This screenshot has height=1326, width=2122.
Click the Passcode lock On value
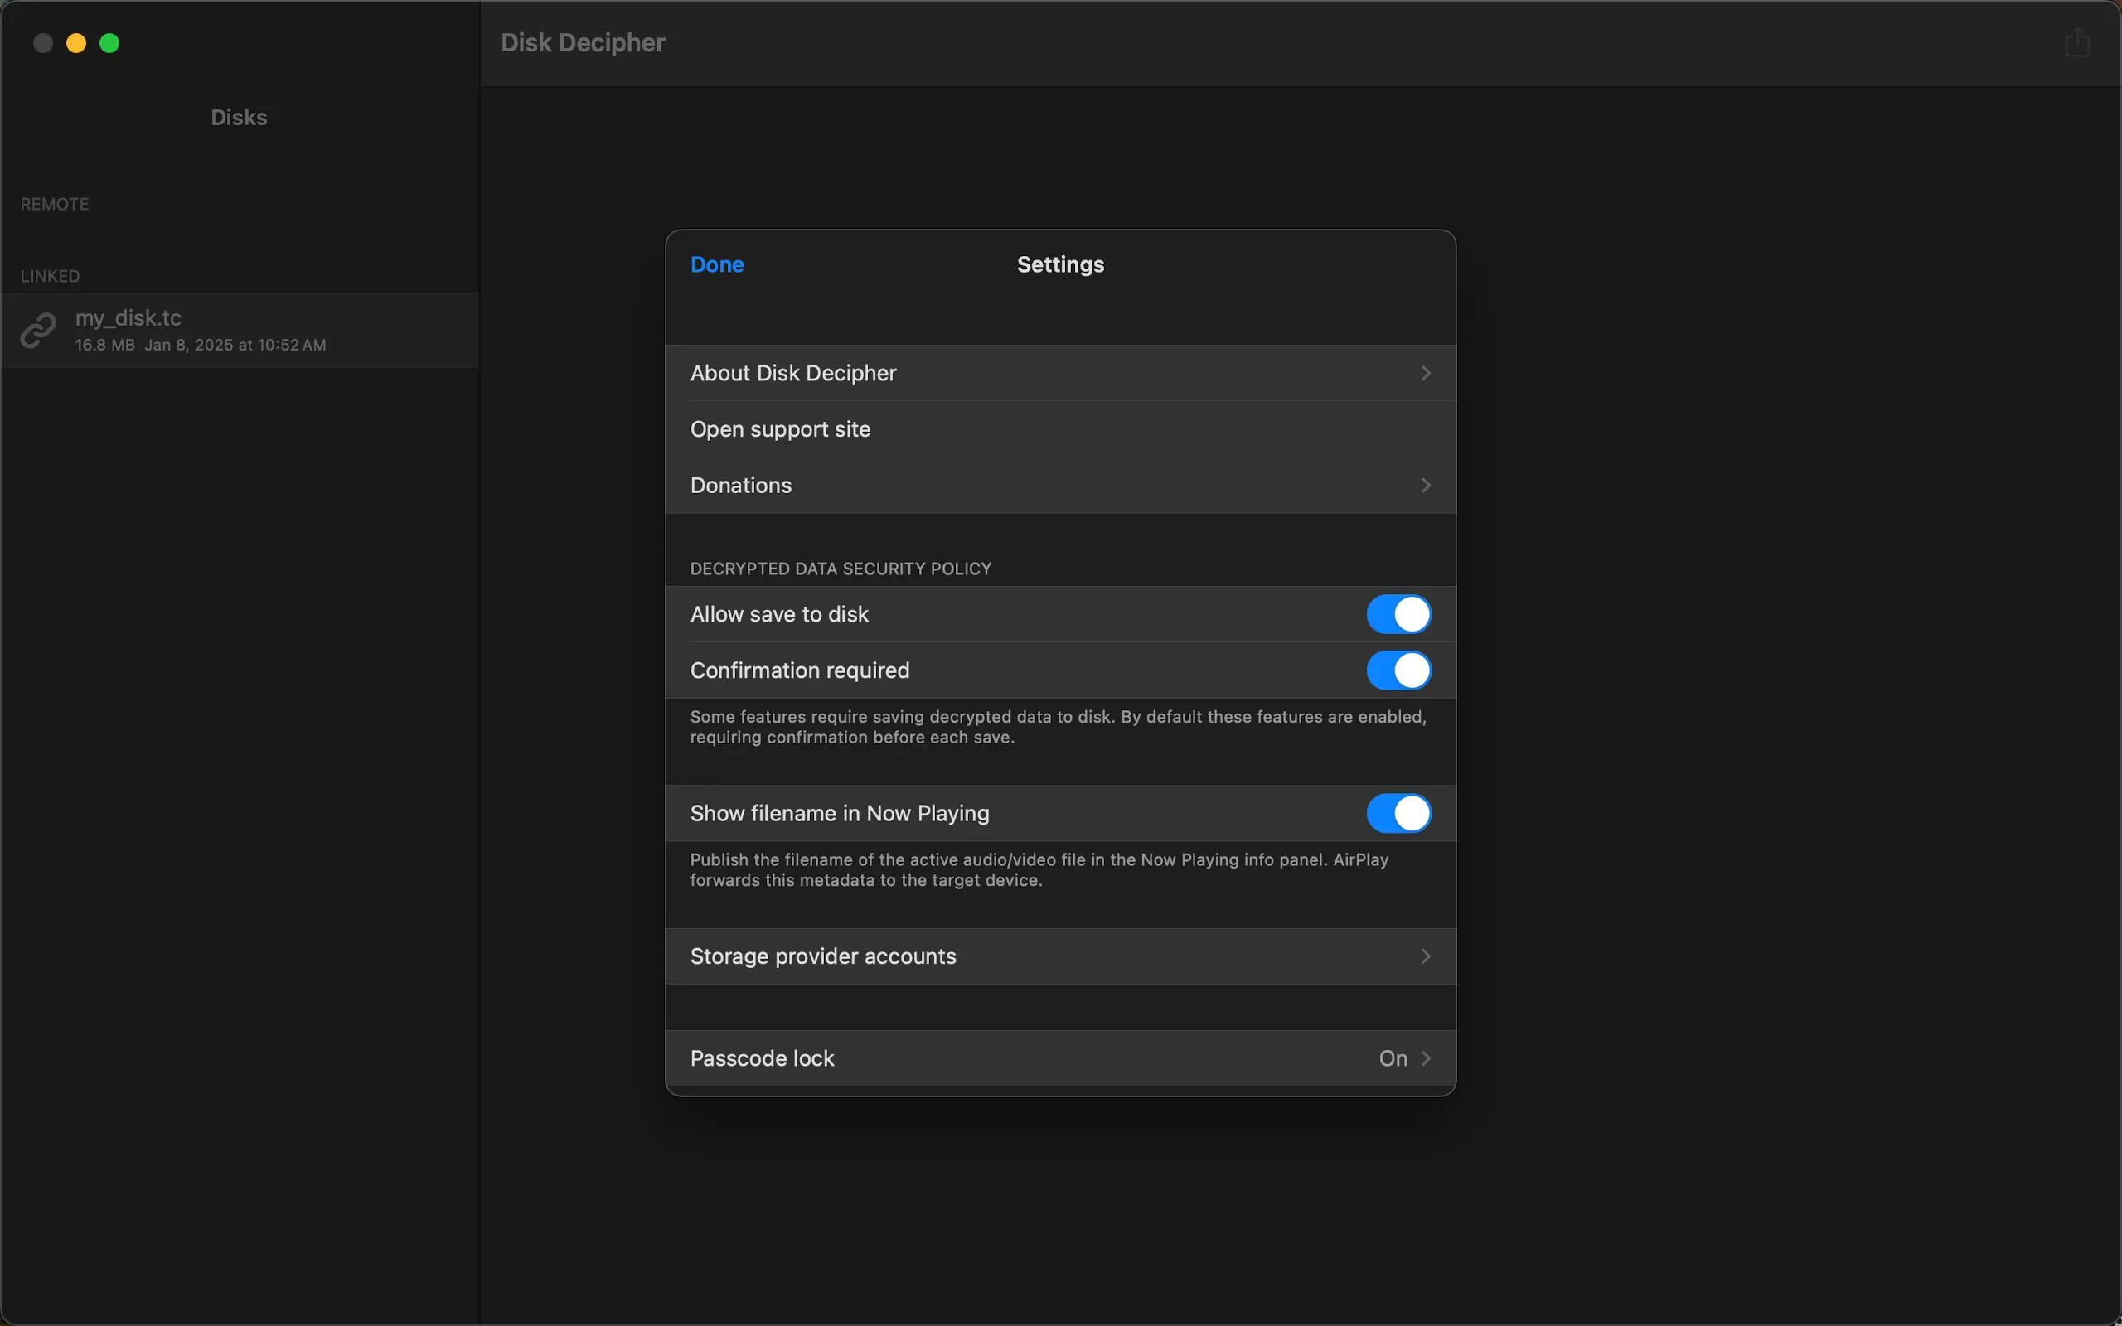1393,1058
